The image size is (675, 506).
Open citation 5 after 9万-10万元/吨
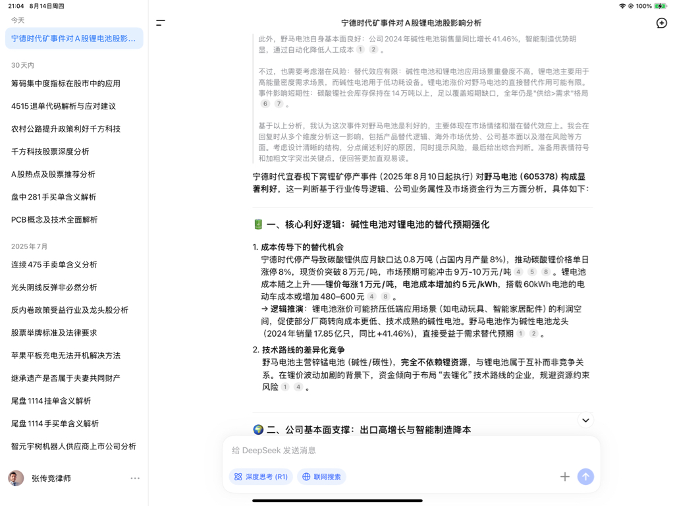point(532,271)
